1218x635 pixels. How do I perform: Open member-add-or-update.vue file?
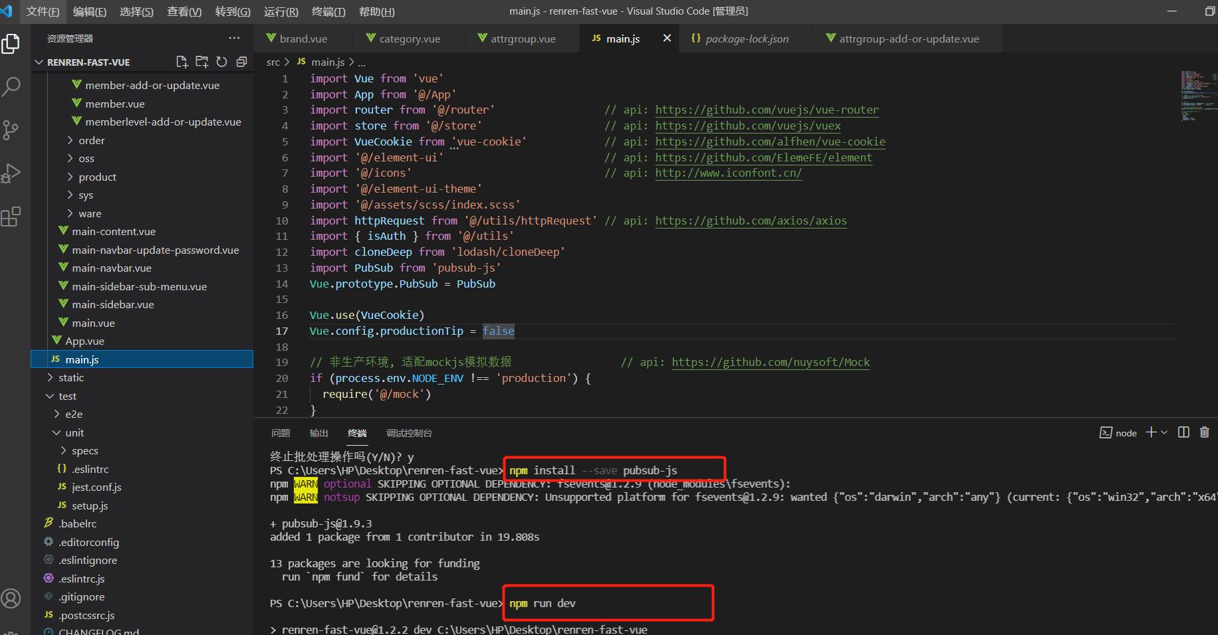click(x=142, y=85)
